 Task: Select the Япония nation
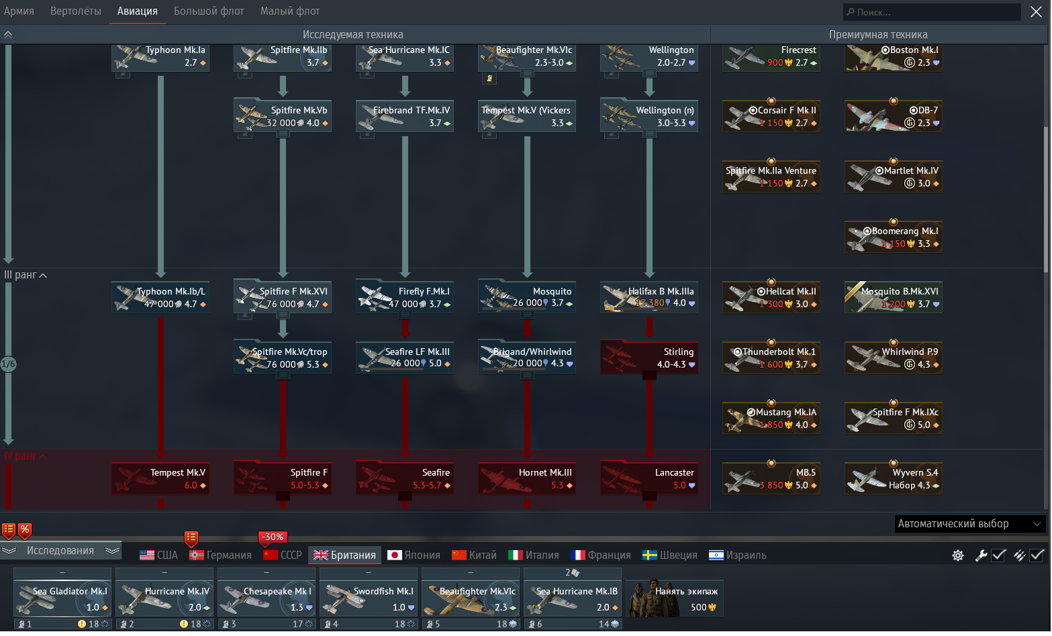point(414,555)
